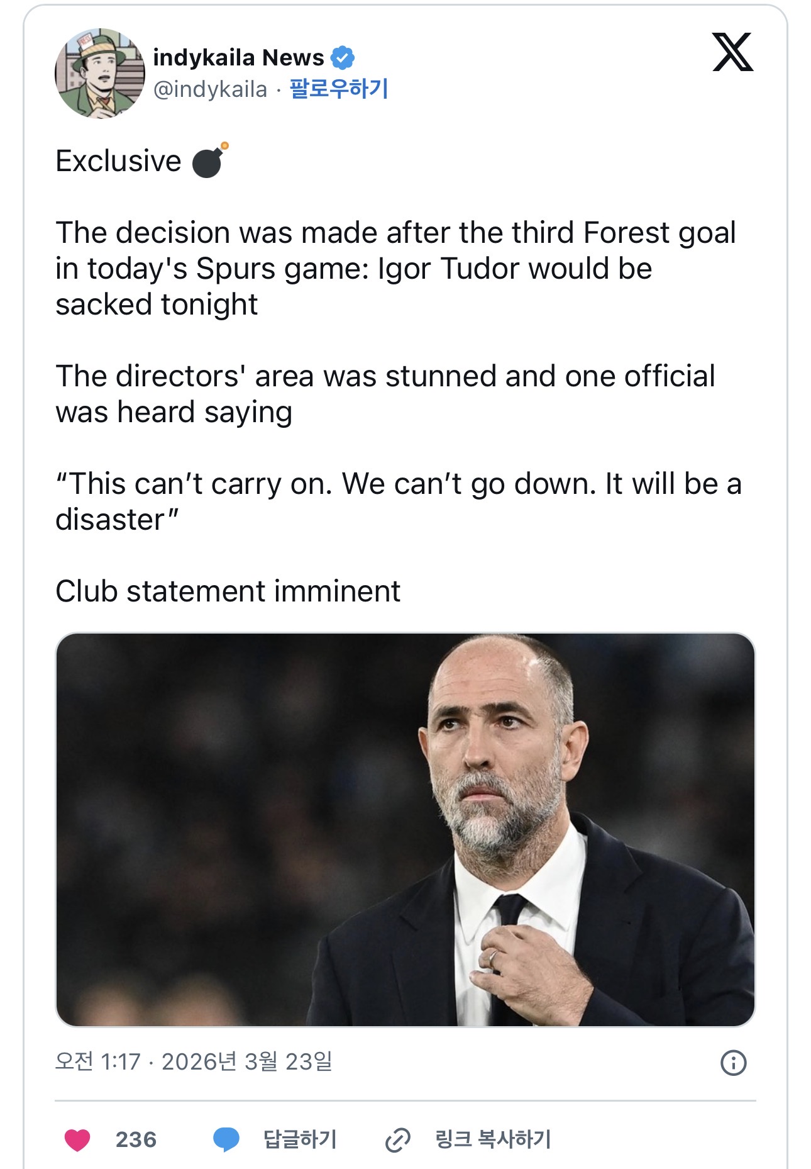Screen dimensions: 811x1169
Task: Click the 236 like count
Action: (136, 1139)
